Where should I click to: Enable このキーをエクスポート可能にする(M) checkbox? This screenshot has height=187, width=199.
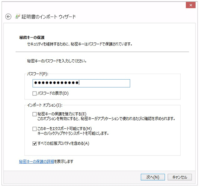pyautogui.click(x=35, y=129)
